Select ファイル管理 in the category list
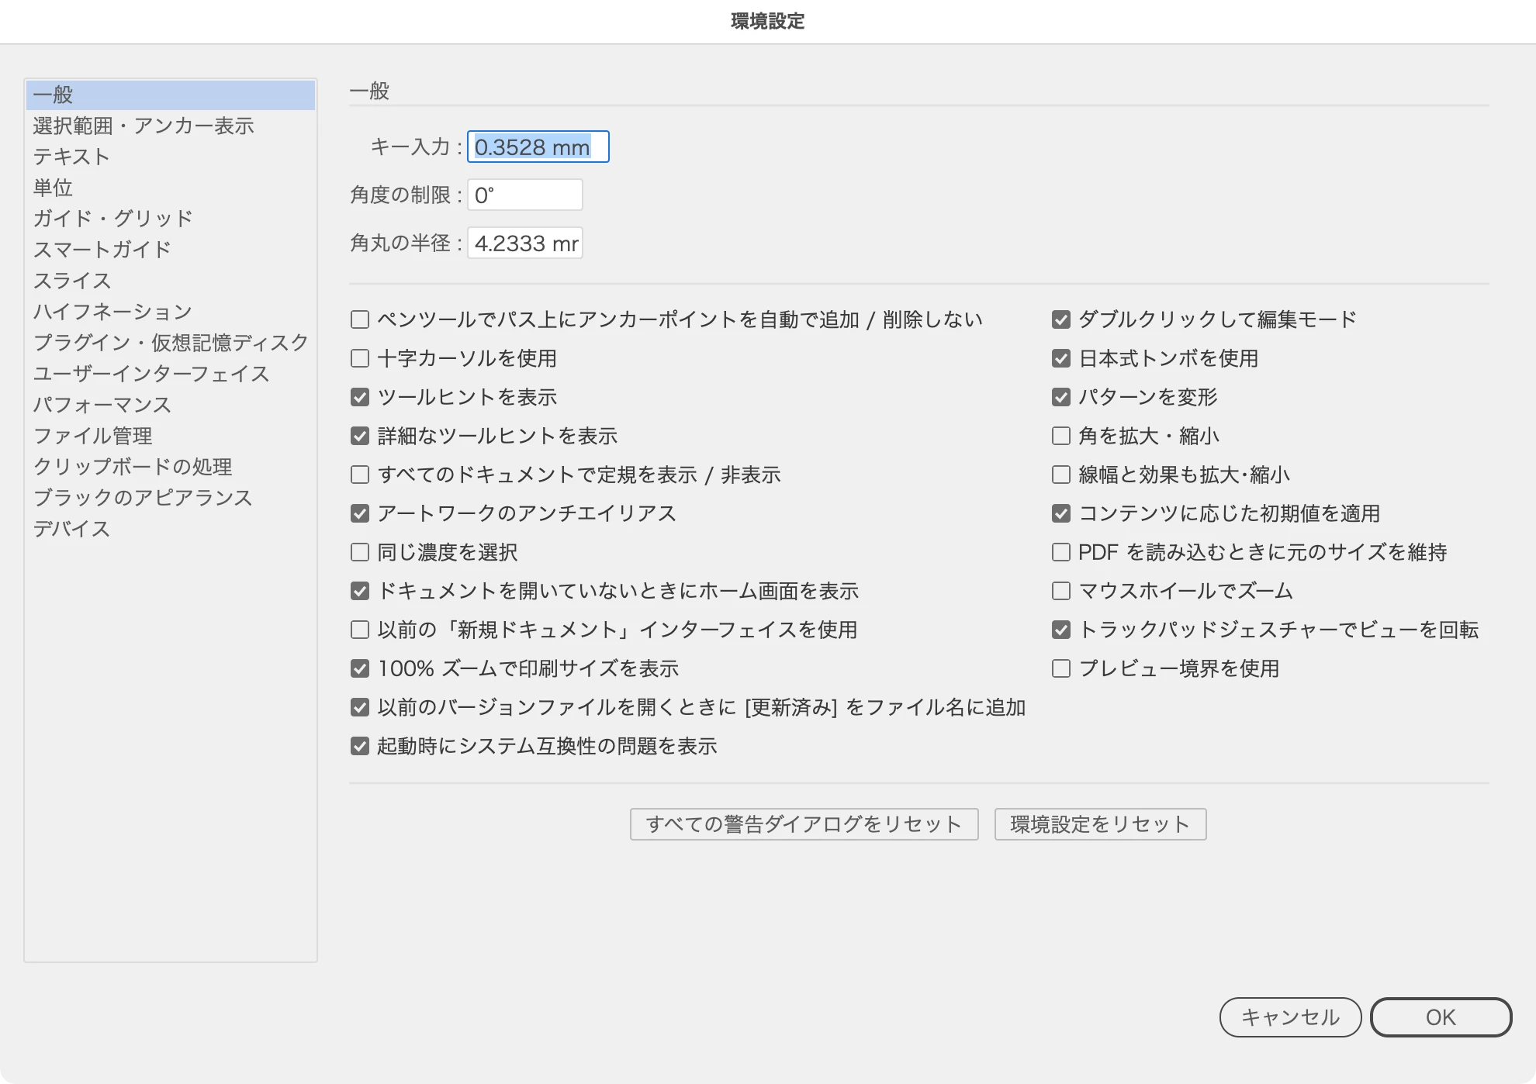Viewport: 1536px width, 1084px height. pyautogui.click(x=92, y=436)
